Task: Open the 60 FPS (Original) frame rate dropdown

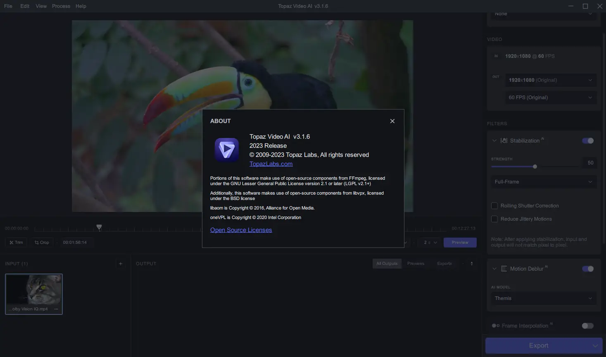Action: coord(551,98)
